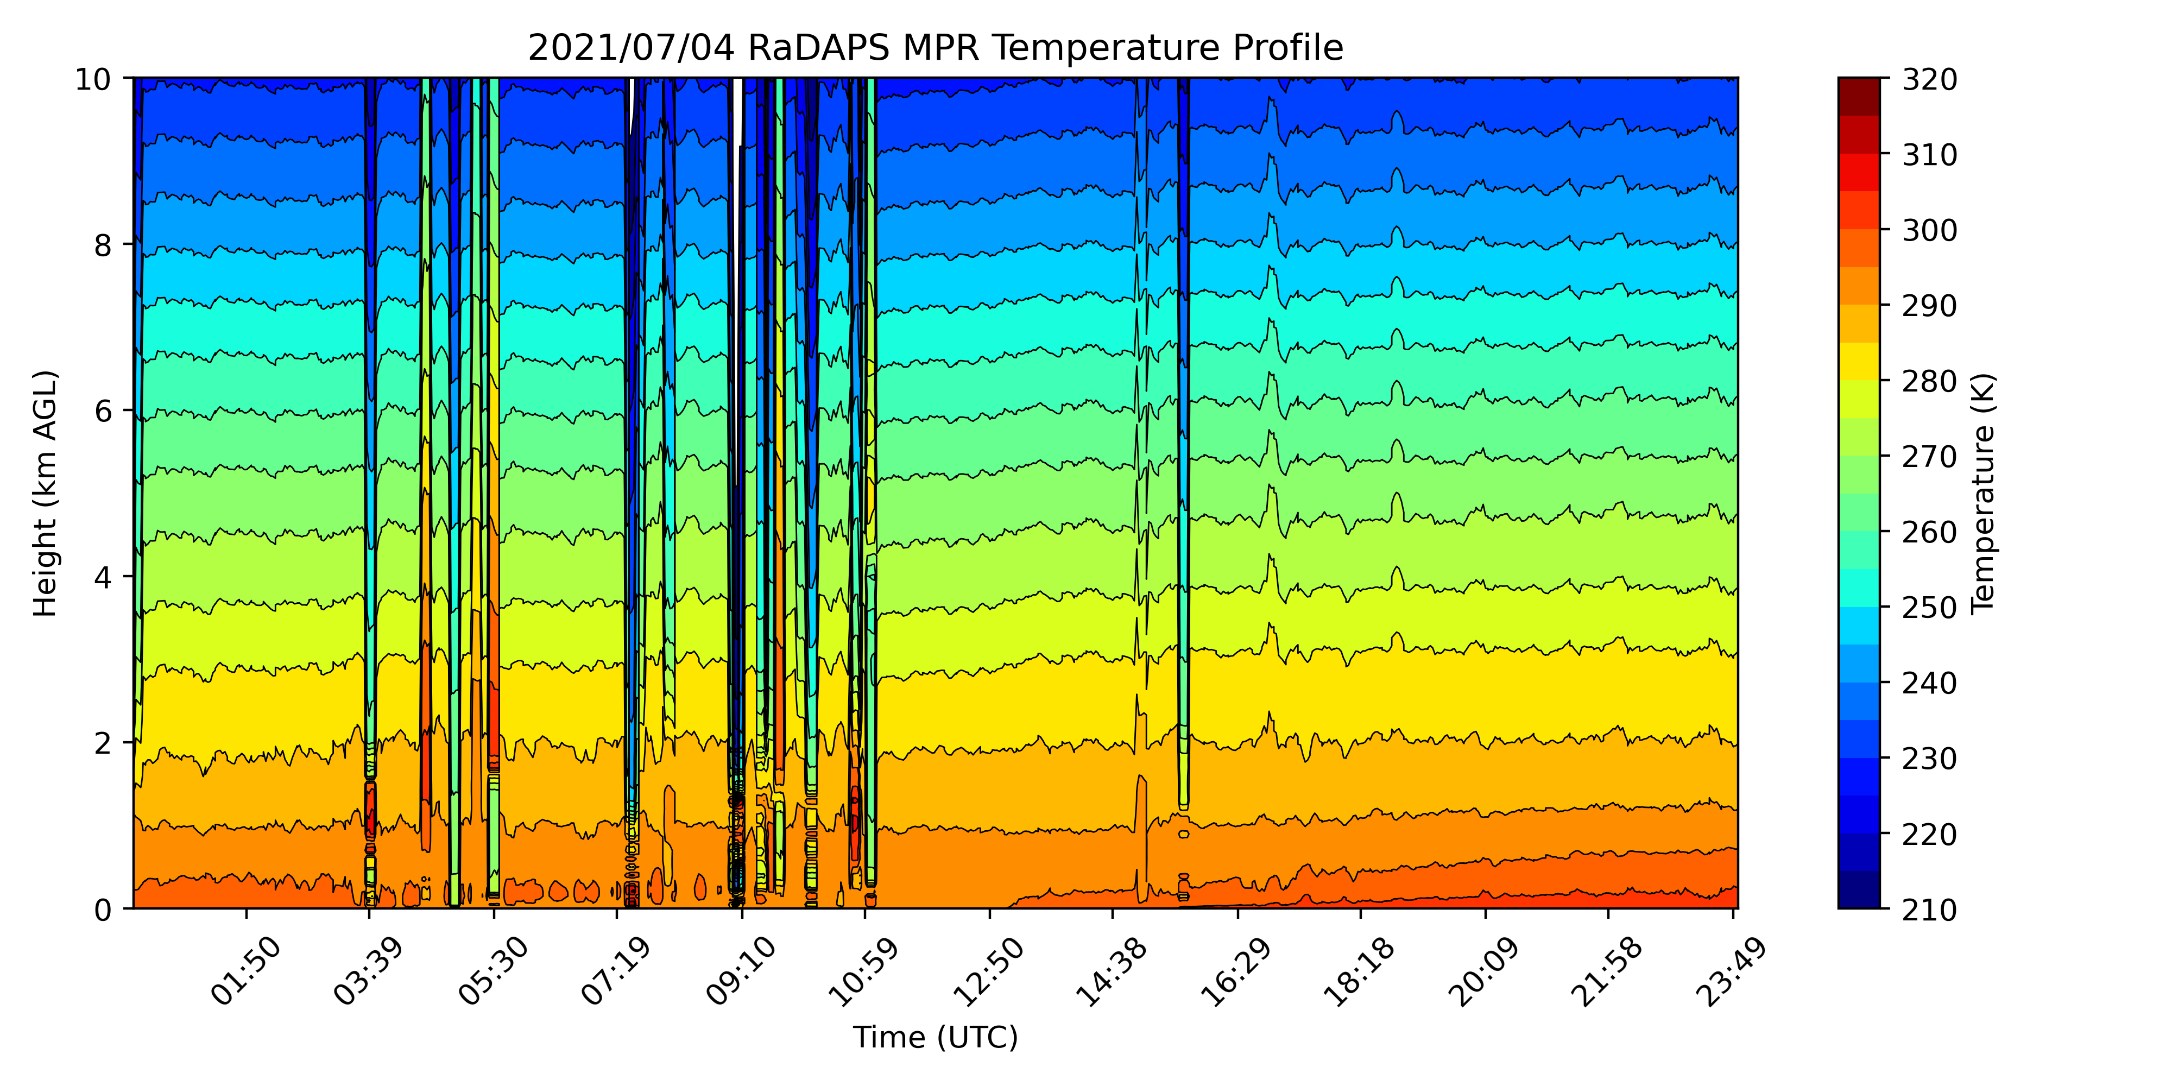The image size is (2172, 1086).
Task: Click the 14:38 time tick label
Action: click(1112, 971)
